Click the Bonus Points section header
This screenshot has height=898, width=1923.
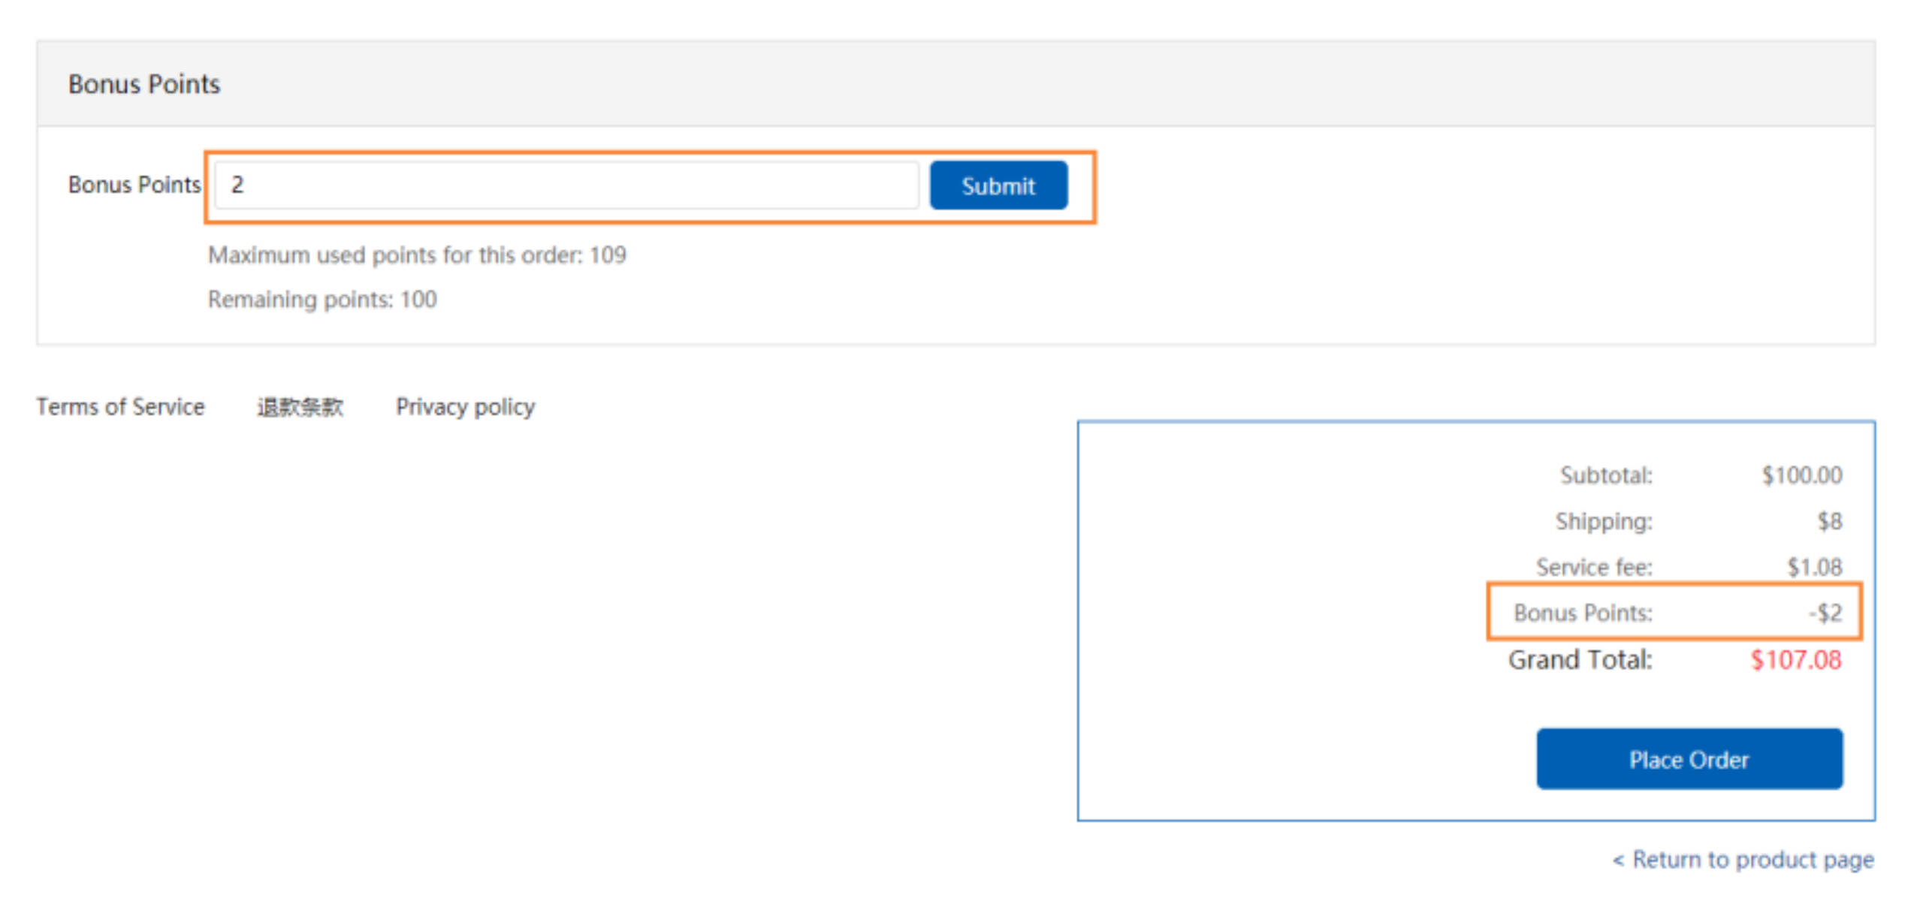(x=144, y=84)
